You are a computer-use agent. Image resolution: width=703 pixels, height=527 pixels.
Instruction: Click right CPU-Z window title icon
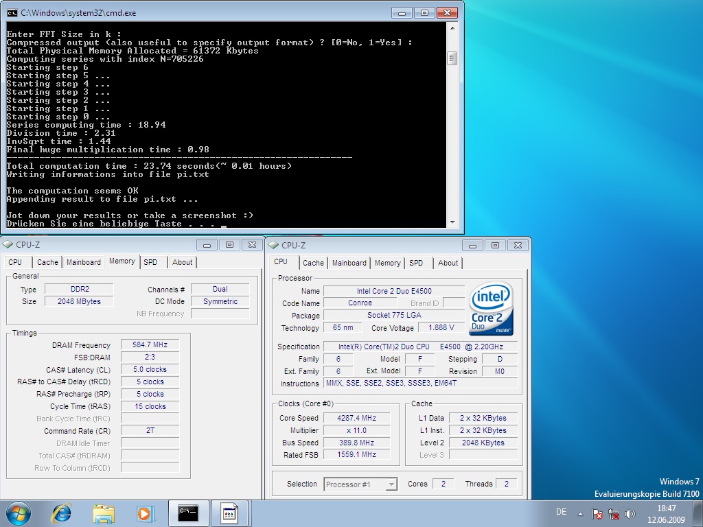(273, 245)
